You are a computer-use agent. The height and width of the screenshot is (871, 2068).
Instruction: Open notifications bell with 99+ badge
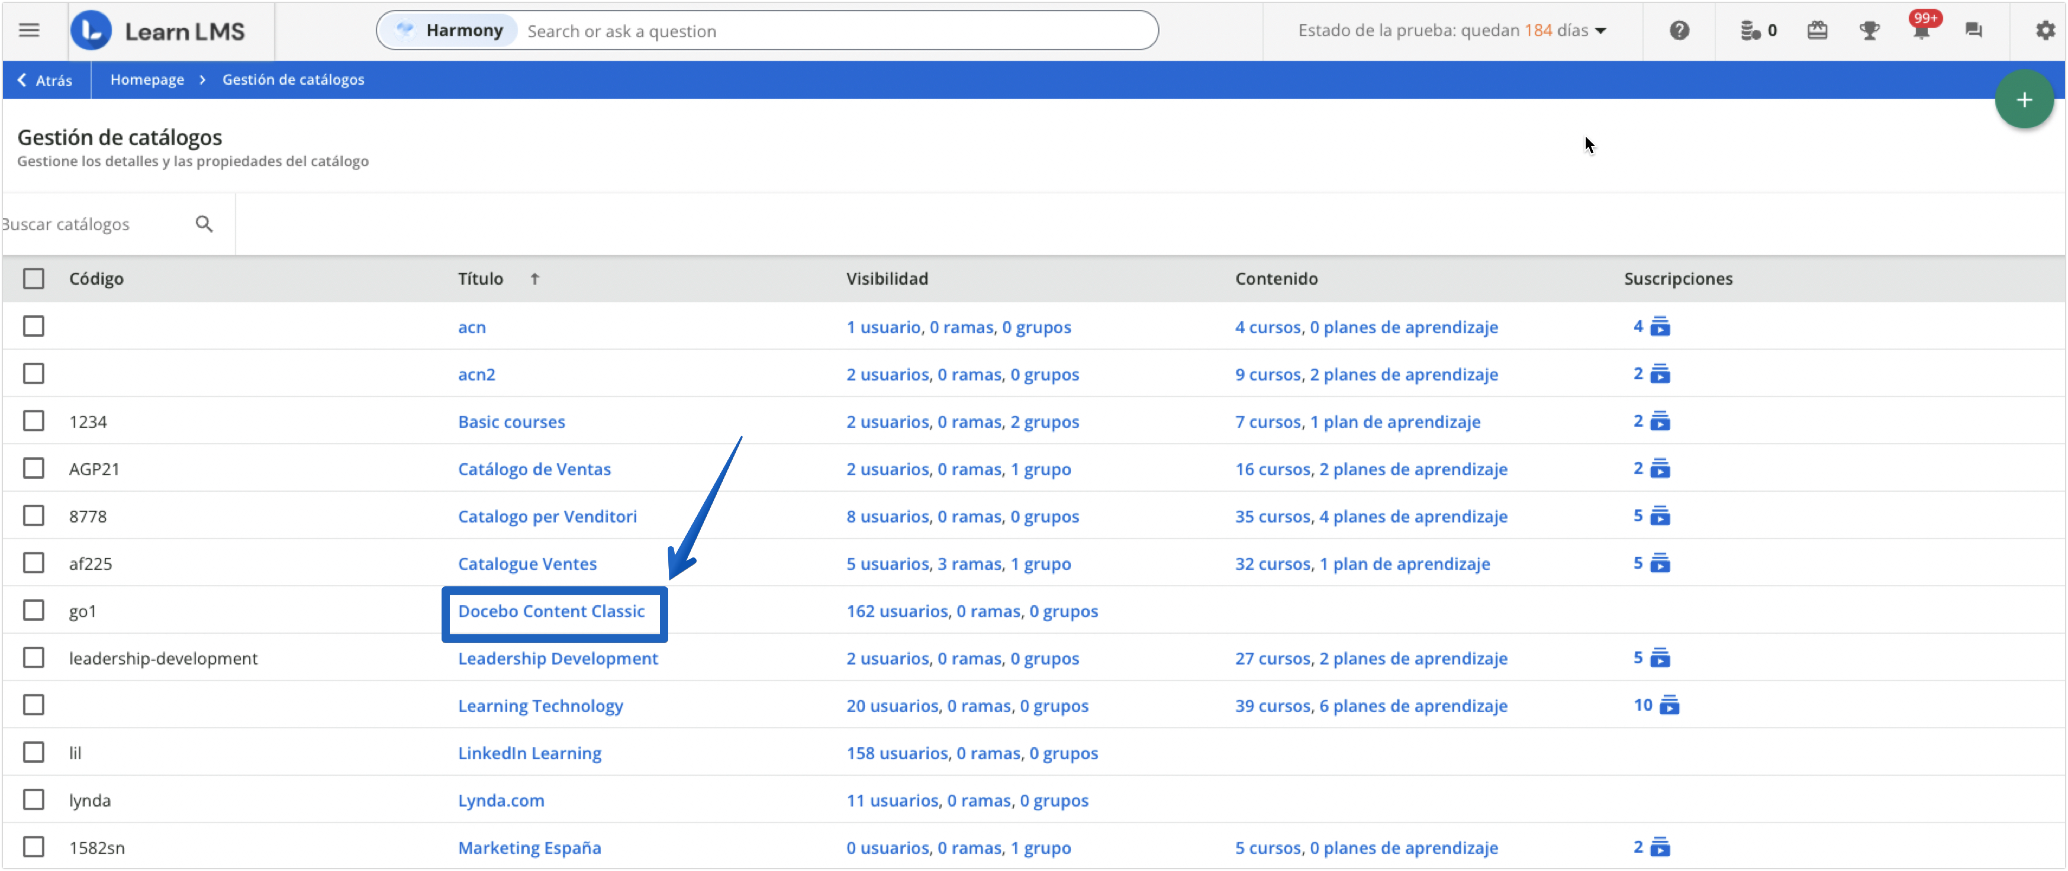(1922, 29)
